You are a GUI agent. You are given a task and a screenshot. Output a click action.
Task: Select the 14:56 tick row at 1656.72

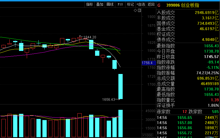[x=188, y=133]
